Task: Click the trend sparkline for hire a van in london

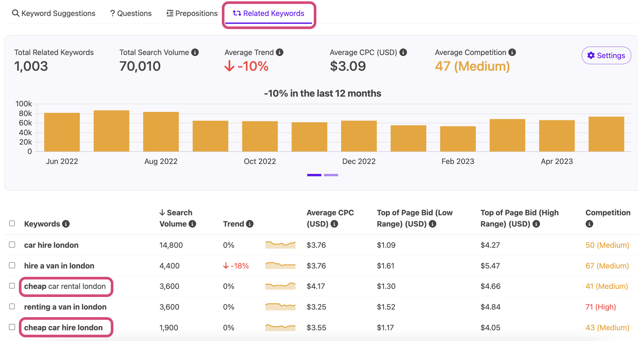Action: [280, 266]
